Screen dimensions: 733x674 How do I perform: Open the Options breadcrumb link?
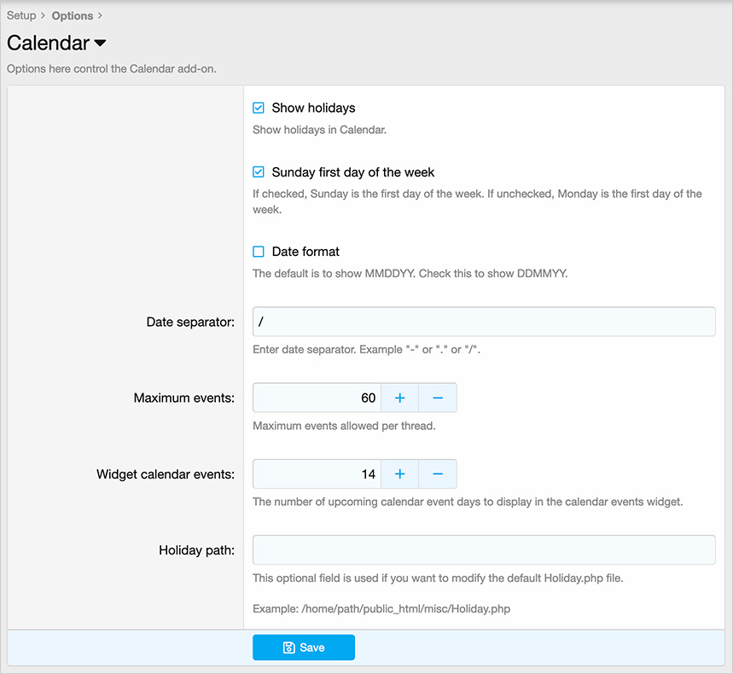coord(73,15)
